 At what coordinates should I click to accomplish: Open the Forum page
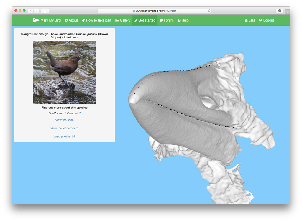pyautogui.click(x=166, y=20)
